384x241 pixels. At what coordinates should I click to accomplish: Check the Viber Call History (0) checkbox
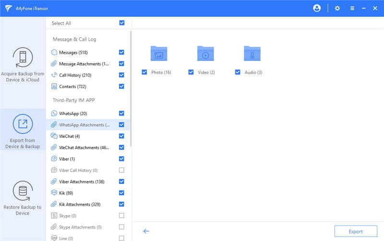click(x=121, y=170)
